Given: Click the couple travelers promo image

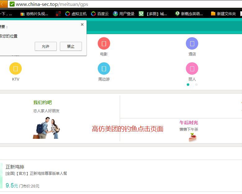Looking at the screenshot, I should (x=46, y=128).
